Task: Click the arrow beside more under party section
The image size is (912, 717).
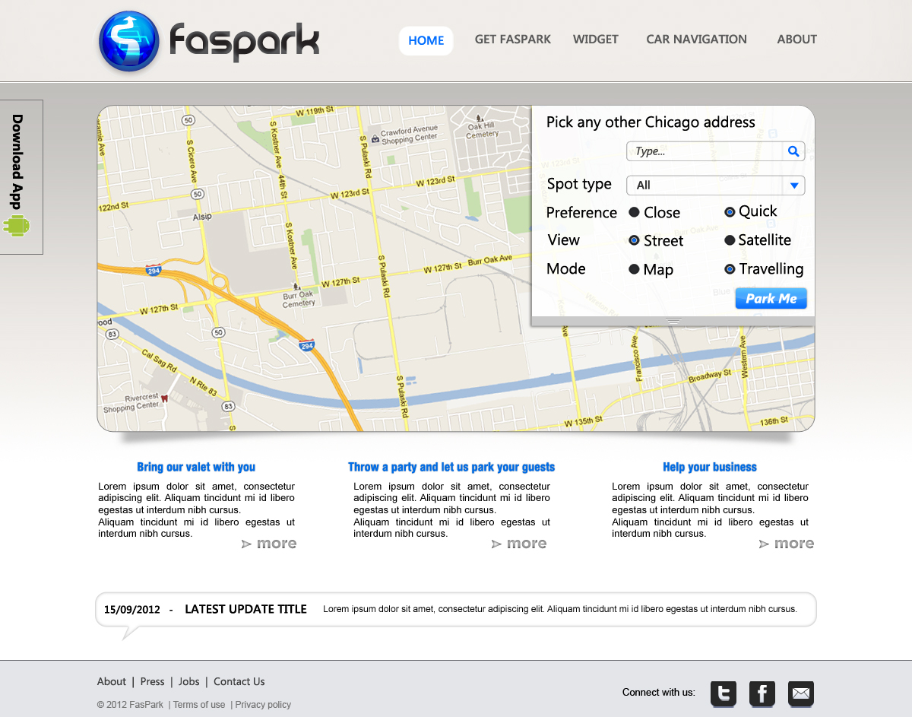Action: point(496,543)
